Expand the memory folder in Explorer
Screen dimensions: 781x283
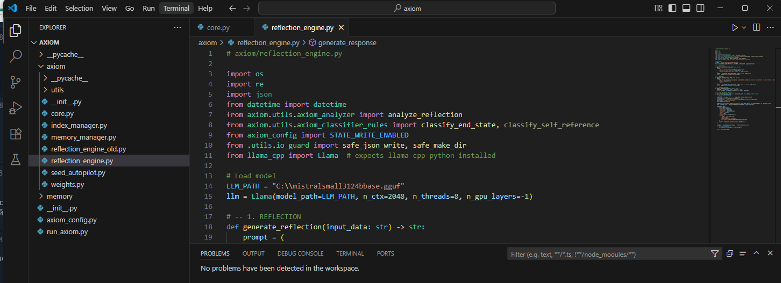tap(59, 197)
